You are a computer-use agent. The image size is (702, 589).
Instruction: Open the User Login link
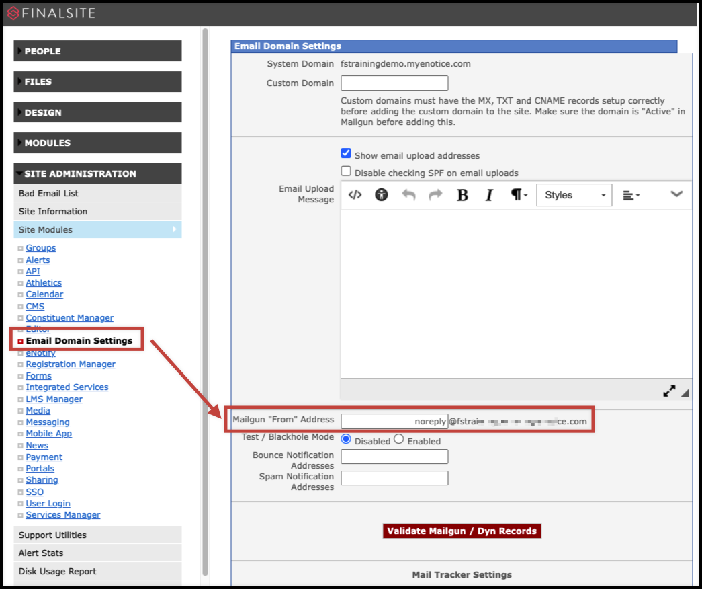tap(48, 504)
